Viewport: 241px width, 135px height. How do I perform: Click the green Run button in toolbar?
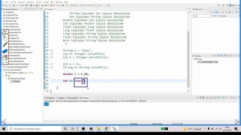pyautogui.click(x=26, y=5)
